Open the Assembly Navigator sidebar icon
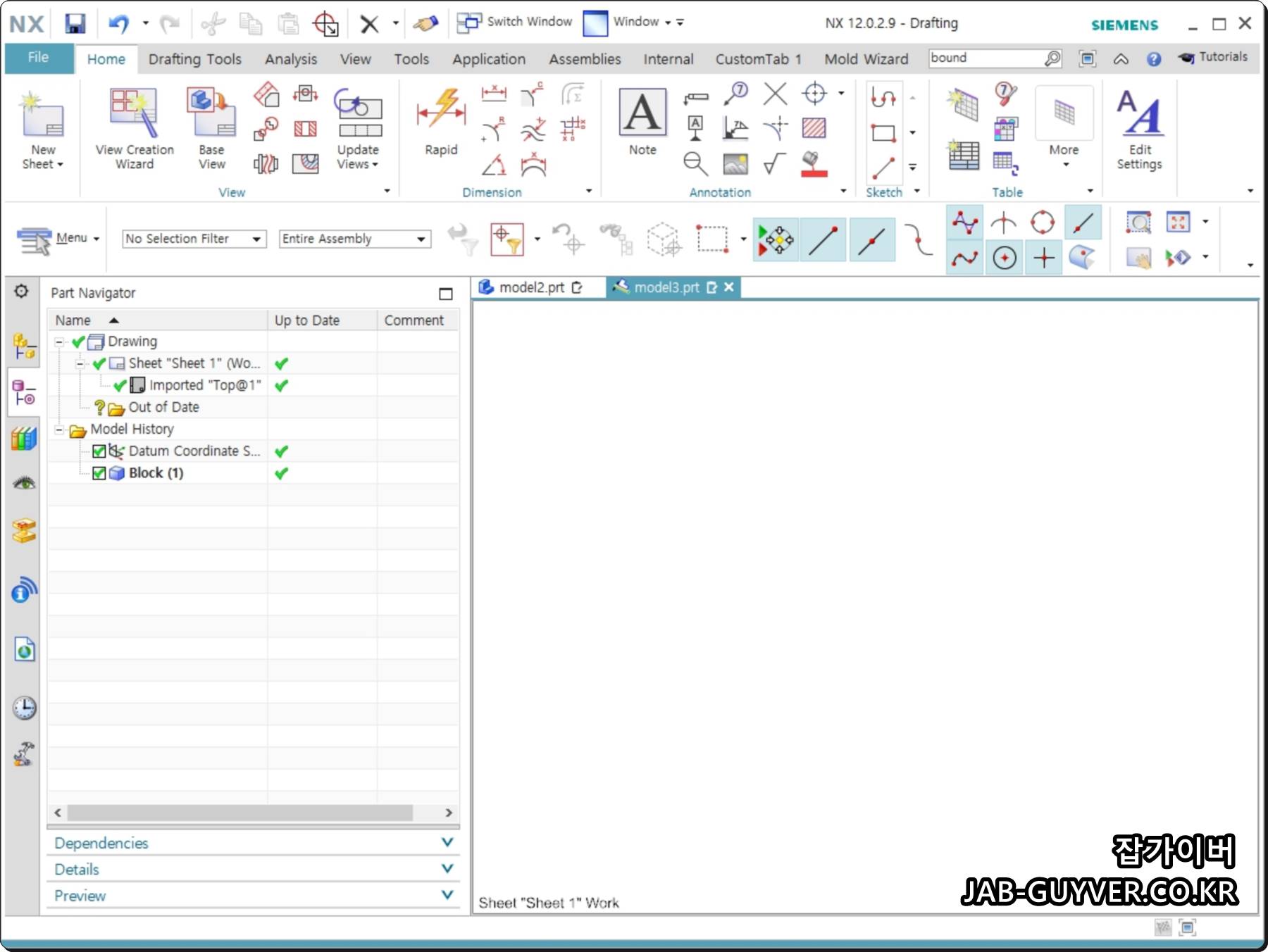Viewport: 1268px width, 952px height. (24, 346)
